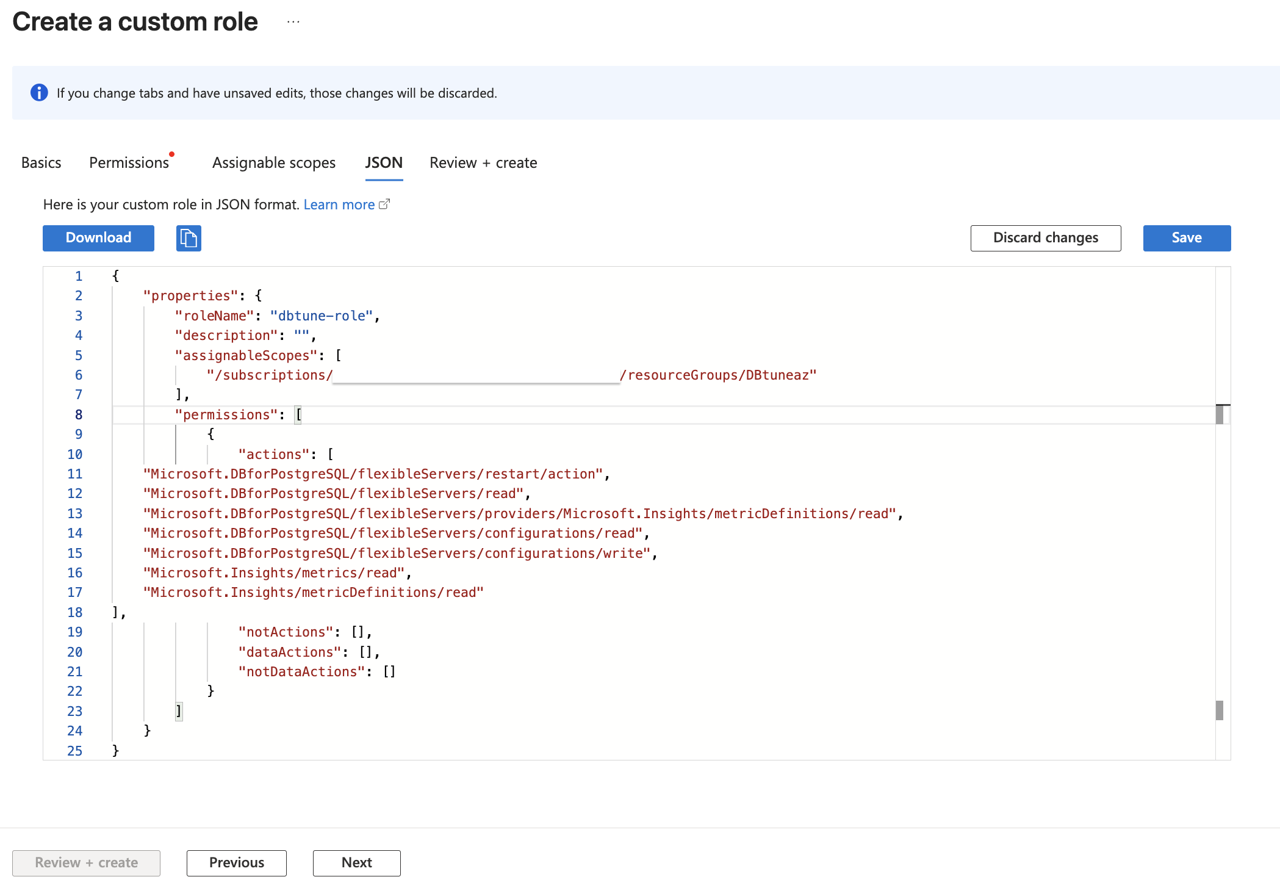Image resolution: width=1280 pixels, height=885 pixels.
Task: Click the Review + create button at bottom
Action: click(86, 862)
